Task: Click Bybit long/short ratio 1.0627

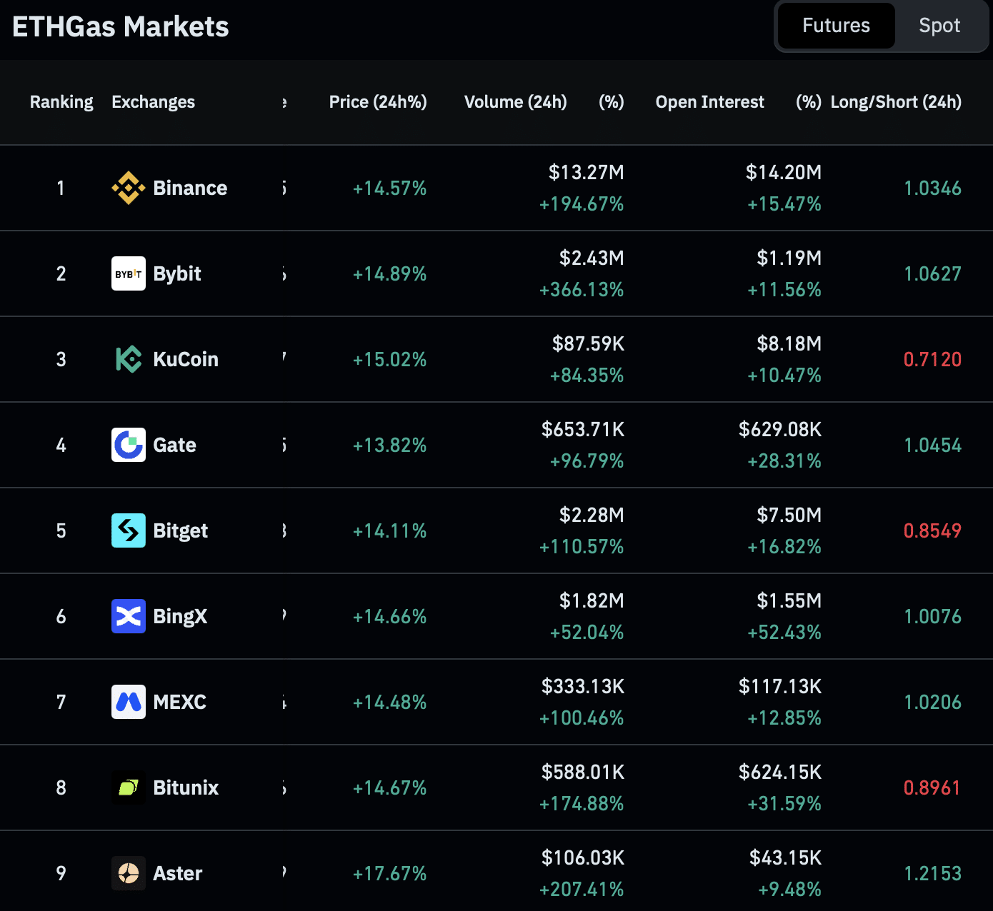Action: click(932, 273)
